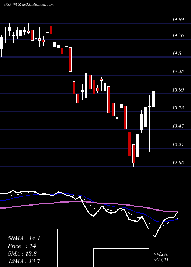Image resolution: width=191 pixels, height=267 pixels.
Task: Select the 13.21 price axis label
Action: coord(178,145)
